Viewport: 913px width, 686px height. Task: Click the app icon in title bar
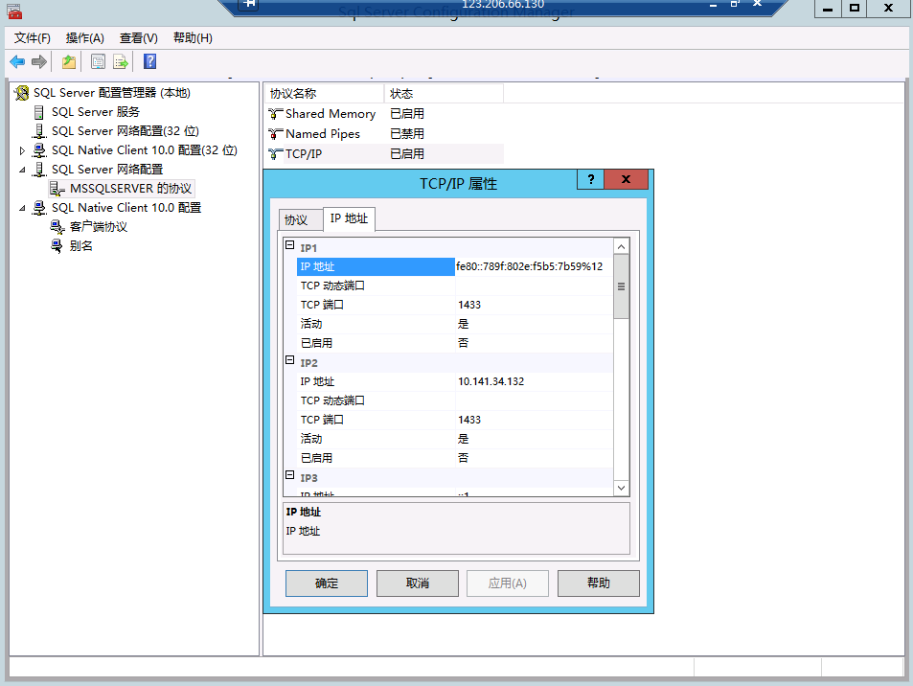(14, 10)
